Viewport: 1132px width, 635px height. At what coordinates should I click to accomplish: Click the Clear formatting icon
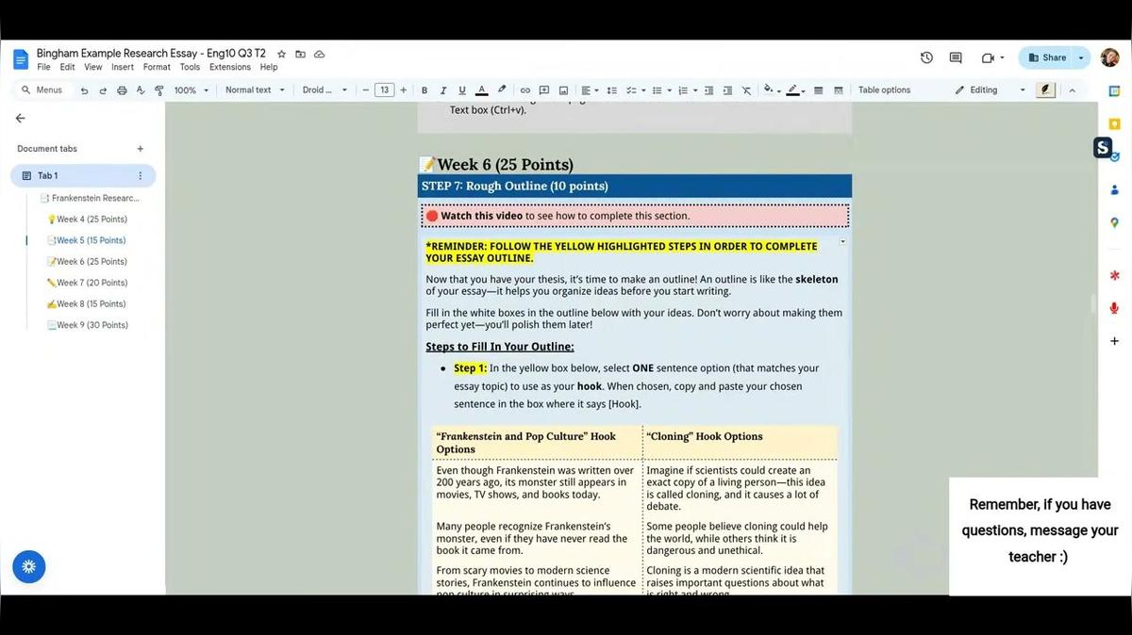click(x=746, y=90)
